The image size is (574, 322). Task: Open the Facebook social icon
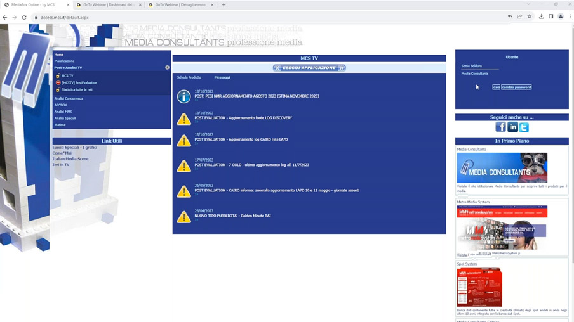click(500, 127)
